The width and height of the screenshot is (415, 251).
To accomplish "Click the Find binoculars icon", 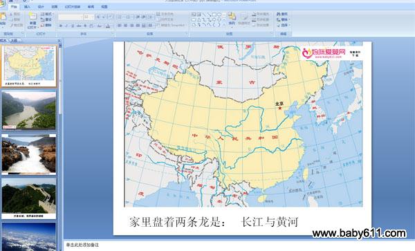I will click(x=279, y=14).
